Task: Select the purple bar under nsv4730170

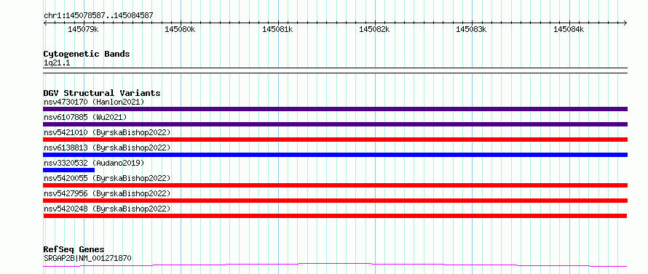Action: point(335,109)
